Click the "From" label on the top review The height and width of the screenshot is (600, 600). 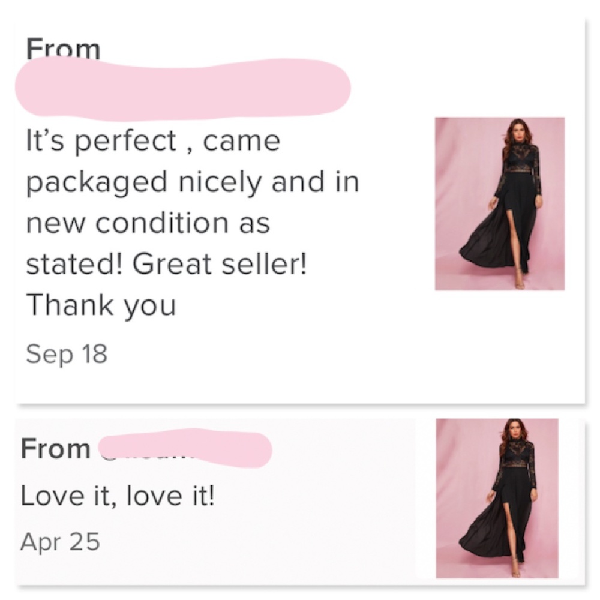tap(63, 50)
